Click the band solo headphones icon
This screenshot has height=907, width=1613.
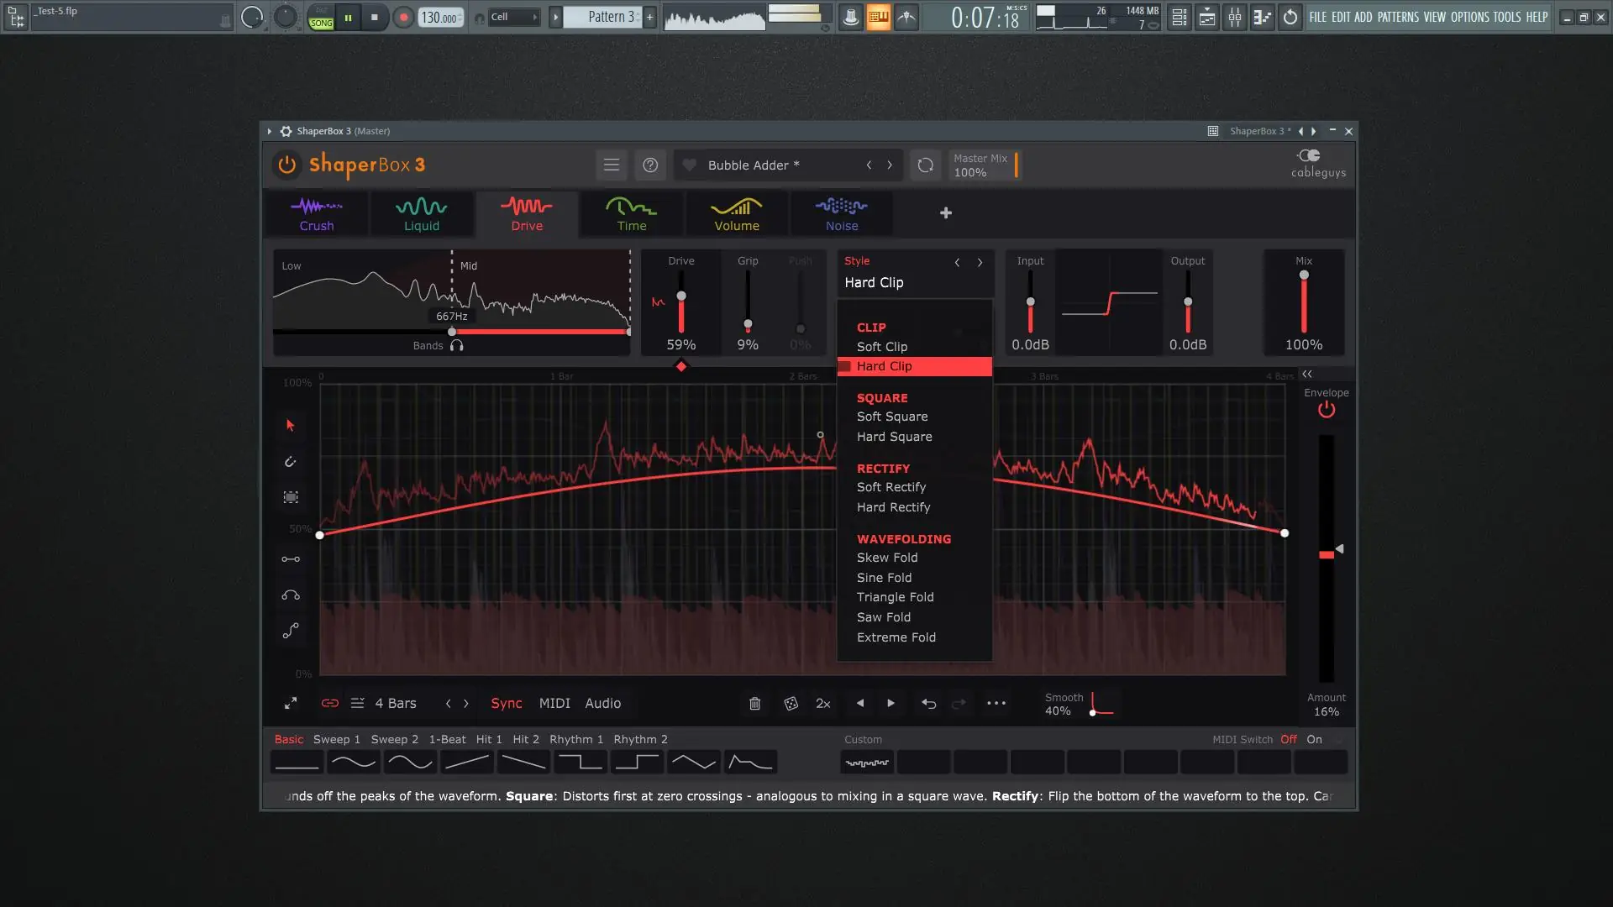point(457,346)
